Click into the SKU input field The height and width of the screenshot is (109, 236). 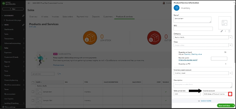tap(193, 29)
